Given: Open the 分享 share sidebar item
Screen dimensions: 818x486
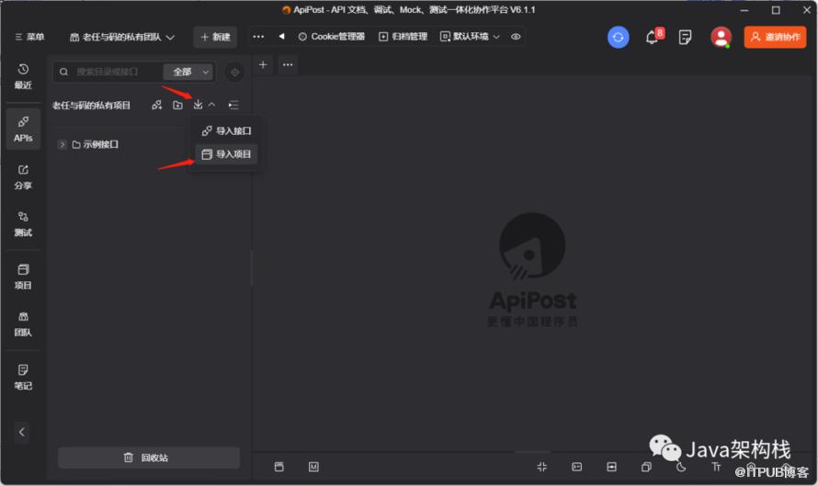Looking at the screenshot, I should point(23,177).
